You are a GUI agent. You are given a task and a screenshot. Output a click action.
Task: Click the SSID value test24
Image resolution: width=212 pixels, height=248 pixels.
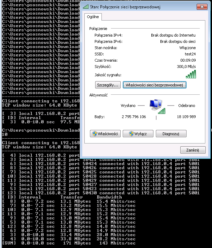pos(190,54)
